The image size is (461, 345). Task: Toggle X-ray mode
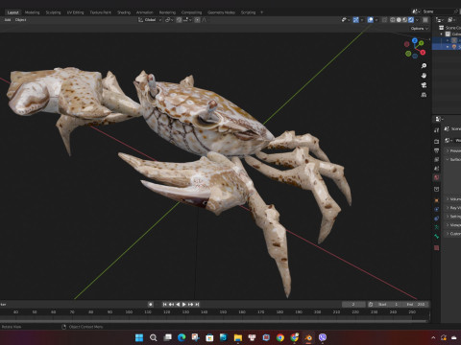384,20
